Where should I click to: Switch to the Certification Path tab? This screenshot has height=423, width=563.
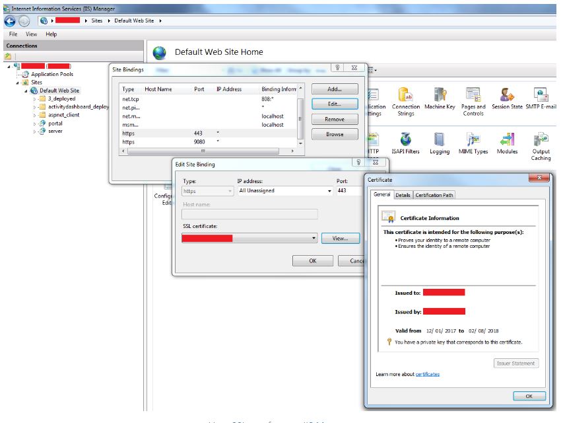[x=434, y=195]
